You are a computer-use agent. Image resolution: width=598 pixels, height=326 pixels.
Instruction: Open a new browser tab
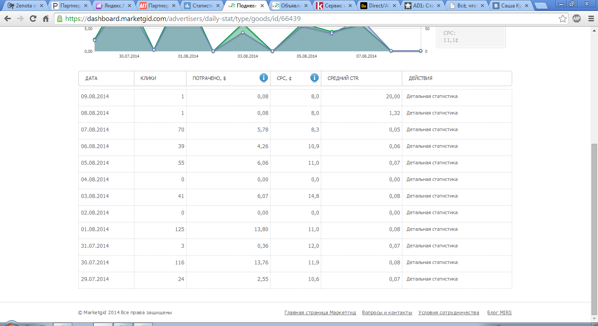pyautogui.click(x=541, y=6)
